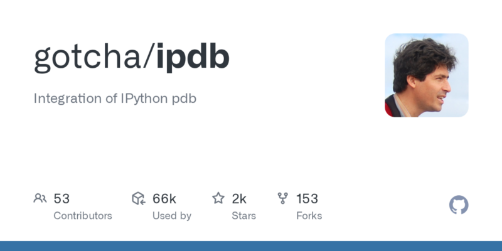Click the blue language bar at bottom

251,245
